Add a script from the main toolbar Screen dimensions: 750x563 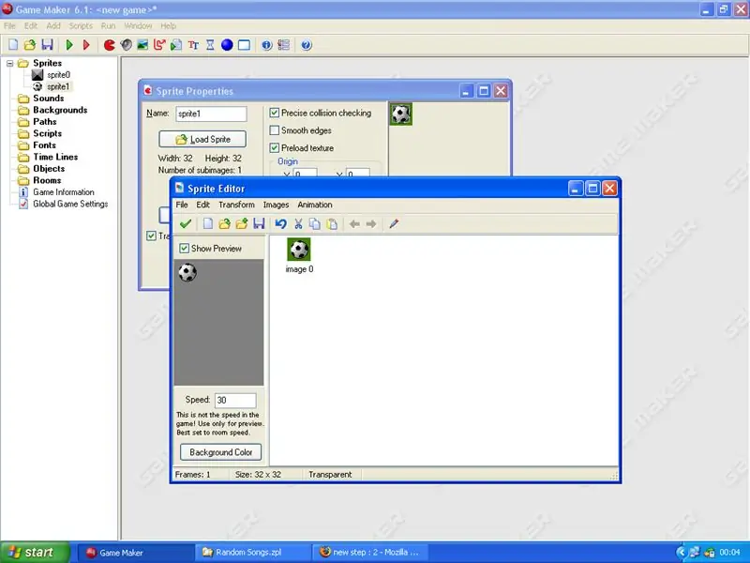click(176, 45)
